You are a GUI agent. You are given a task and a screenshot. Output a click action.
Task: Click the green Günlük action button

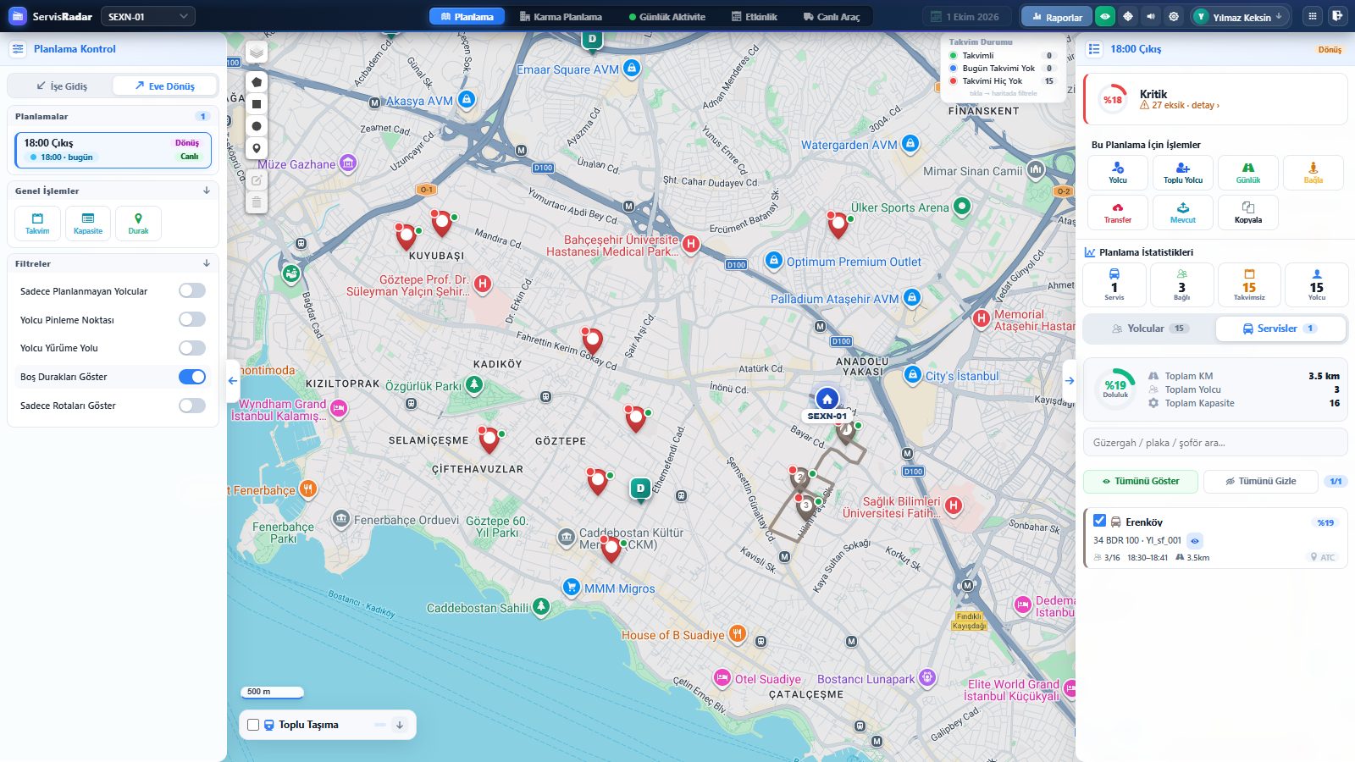click(x=1248, y=173)
